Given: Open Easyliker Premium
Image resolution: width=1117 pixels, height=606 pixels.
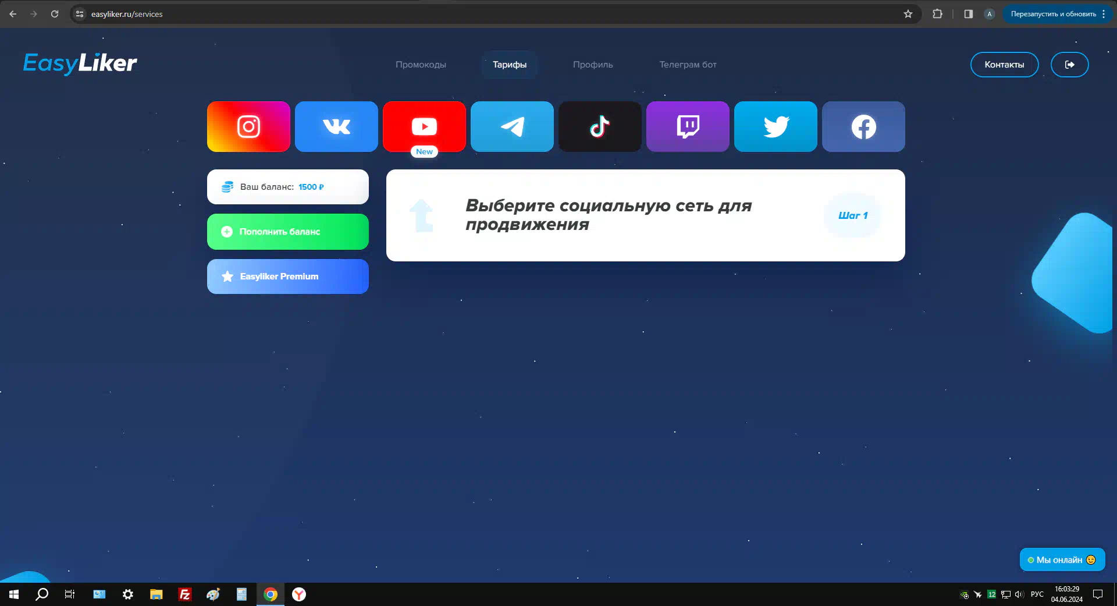Looking at the screenshot, I should tap(288, 277).
